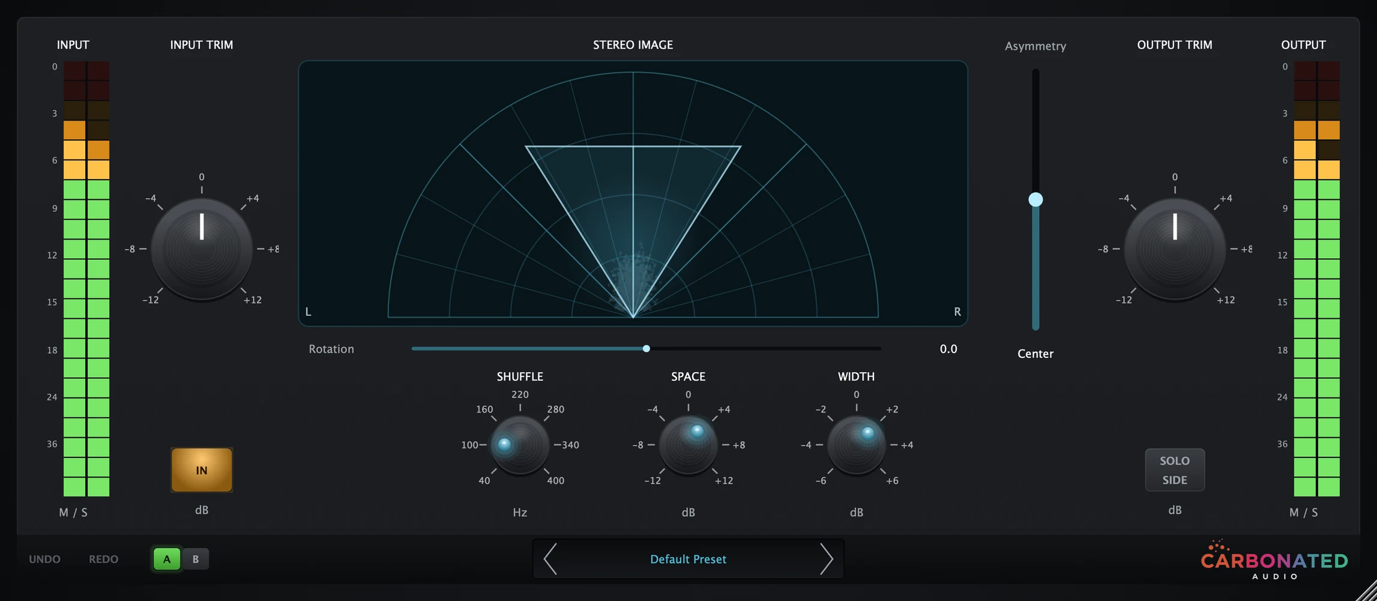This screenshot has height=601, width=1377.
Task: Click the output meter M / S label
Action: pos(1303,512)
